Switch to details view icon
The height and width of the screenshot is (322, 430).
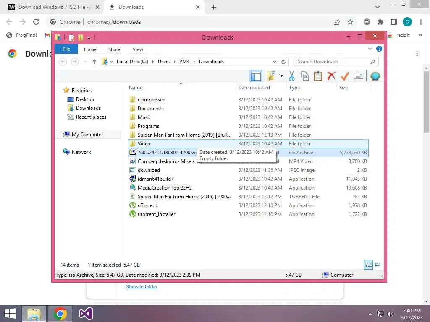pyautogui.click(x=368, y=265)
